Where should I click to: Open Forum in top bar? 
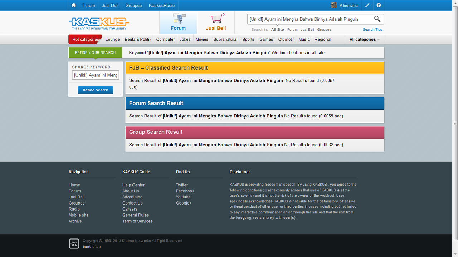tap(89, 5)
